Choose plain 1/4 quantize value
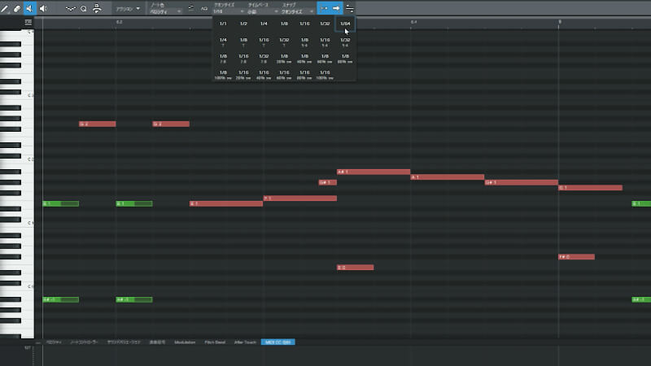 pyautogui.click(x=264, y=24)
